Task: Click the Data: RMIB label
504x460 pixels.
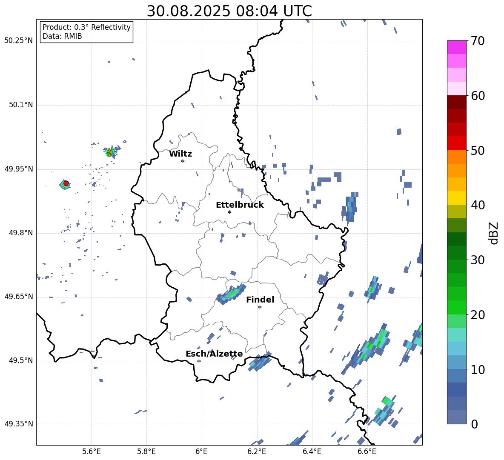Action: coord(62,36)
